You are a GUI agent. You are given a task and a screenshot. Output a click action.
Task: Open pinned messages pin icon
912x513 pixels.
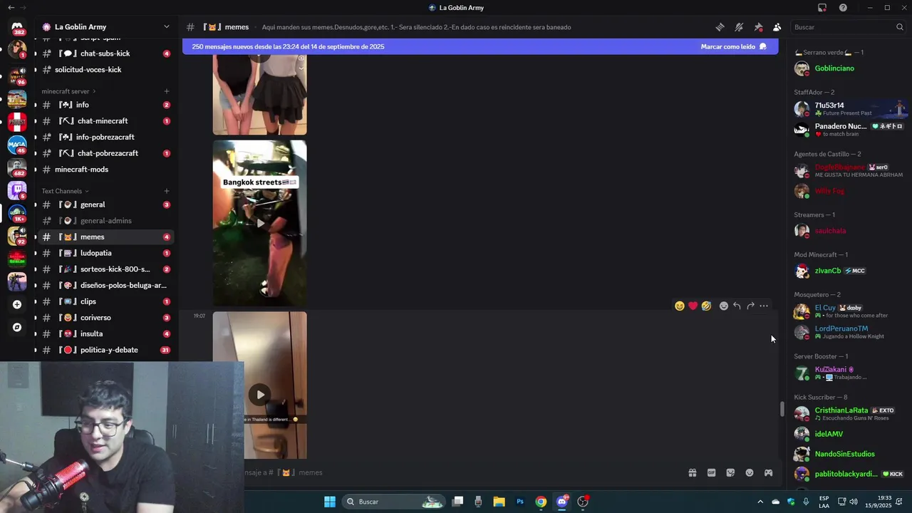click(758, 27)
